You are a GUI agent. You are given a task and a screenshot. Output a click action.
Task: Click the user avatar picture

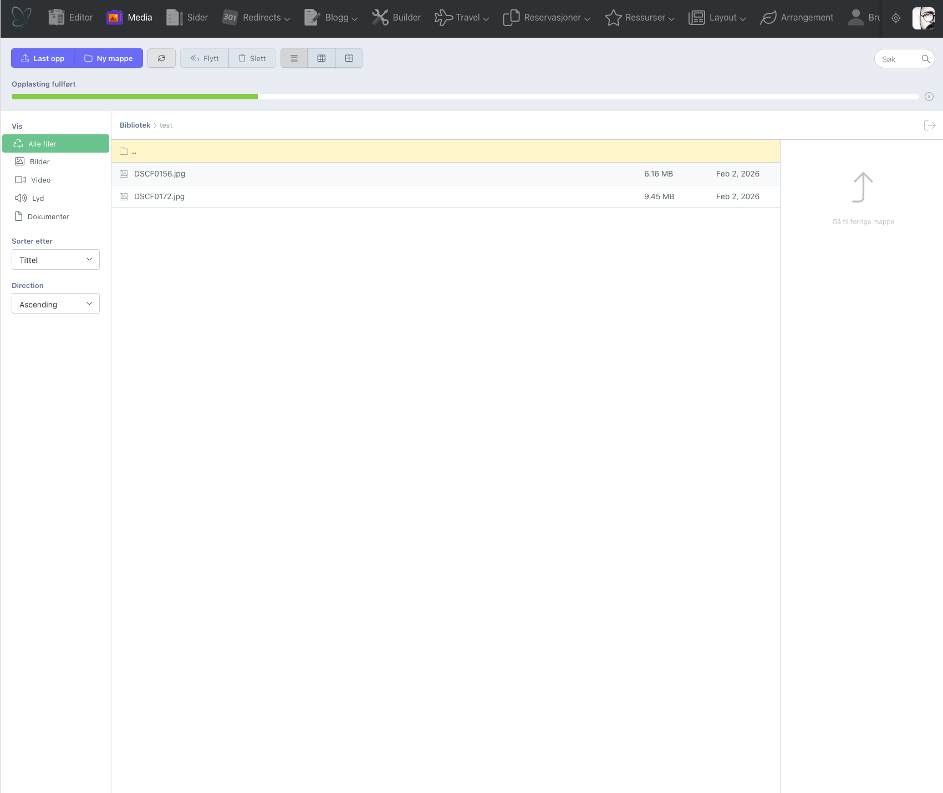pyautogui.click(x=924, y=18)
